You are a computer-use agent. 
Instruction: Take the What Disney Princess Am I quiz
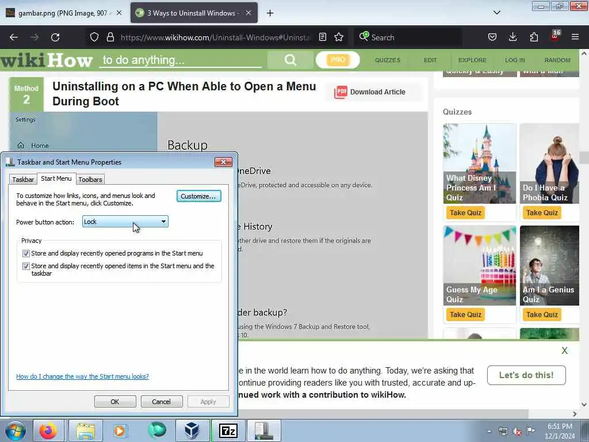[x=465, y=213]
